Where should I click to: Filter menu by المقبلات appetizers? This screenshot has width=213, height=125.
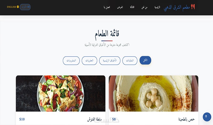[x=130, y=61]
